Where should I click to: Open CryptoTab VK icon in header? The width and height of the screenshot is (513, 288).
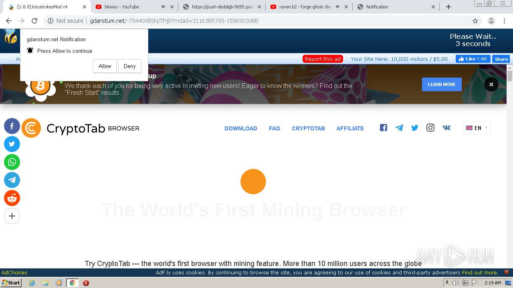point(446,128)
